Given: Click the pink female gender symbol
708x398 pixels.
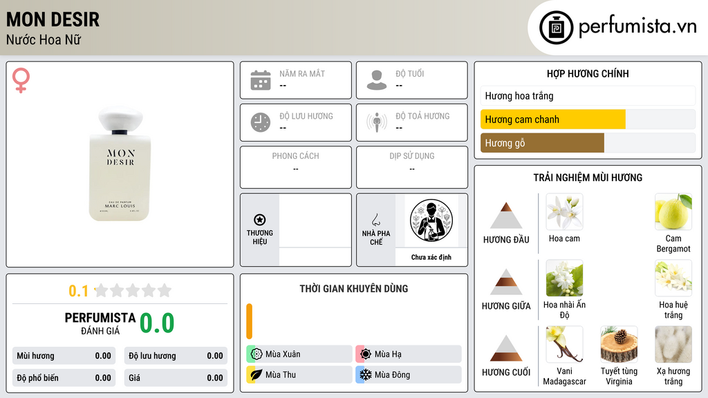Looking at the screenshot, I should (21, 80).
